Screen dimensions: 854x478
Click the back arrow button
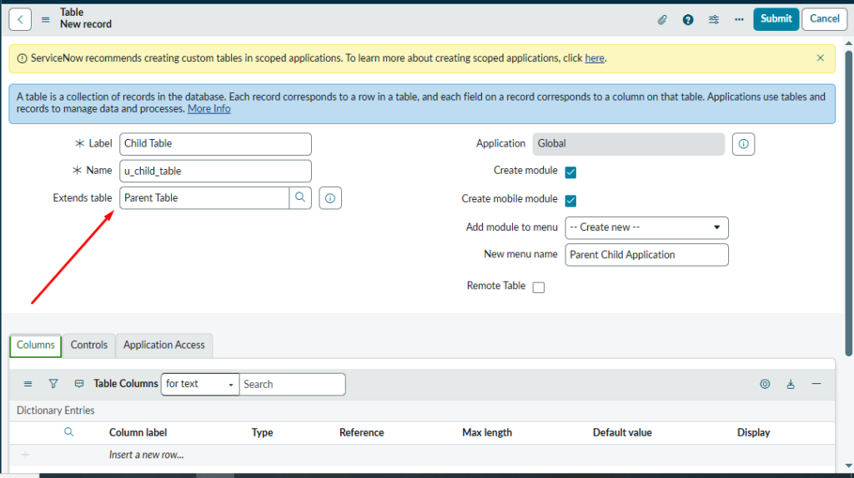point(20,19)
